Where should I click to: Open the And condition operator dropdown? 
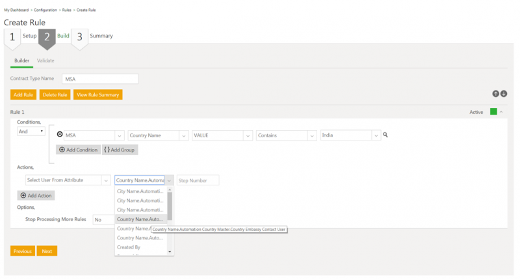(31, 131)
